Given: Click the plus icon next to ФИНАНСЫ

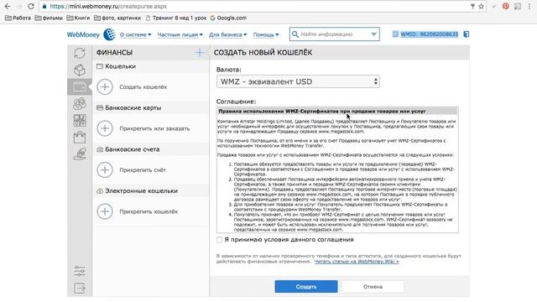Looking at the screenshot, I should coord(200,52).
